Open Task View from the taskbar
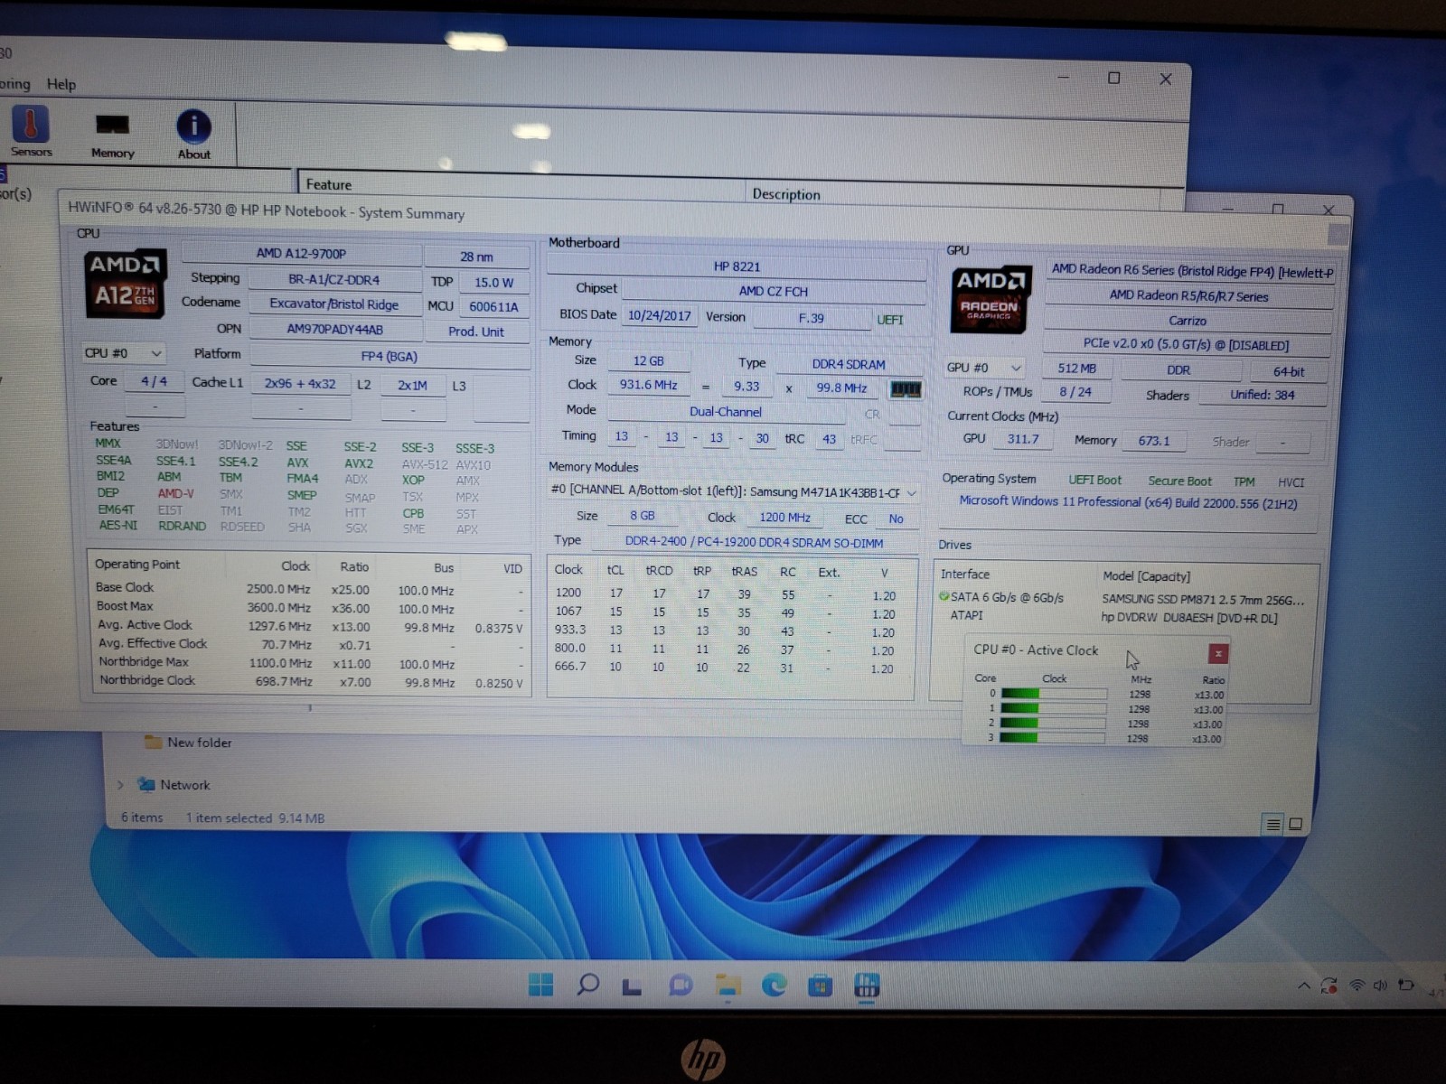 632,986
